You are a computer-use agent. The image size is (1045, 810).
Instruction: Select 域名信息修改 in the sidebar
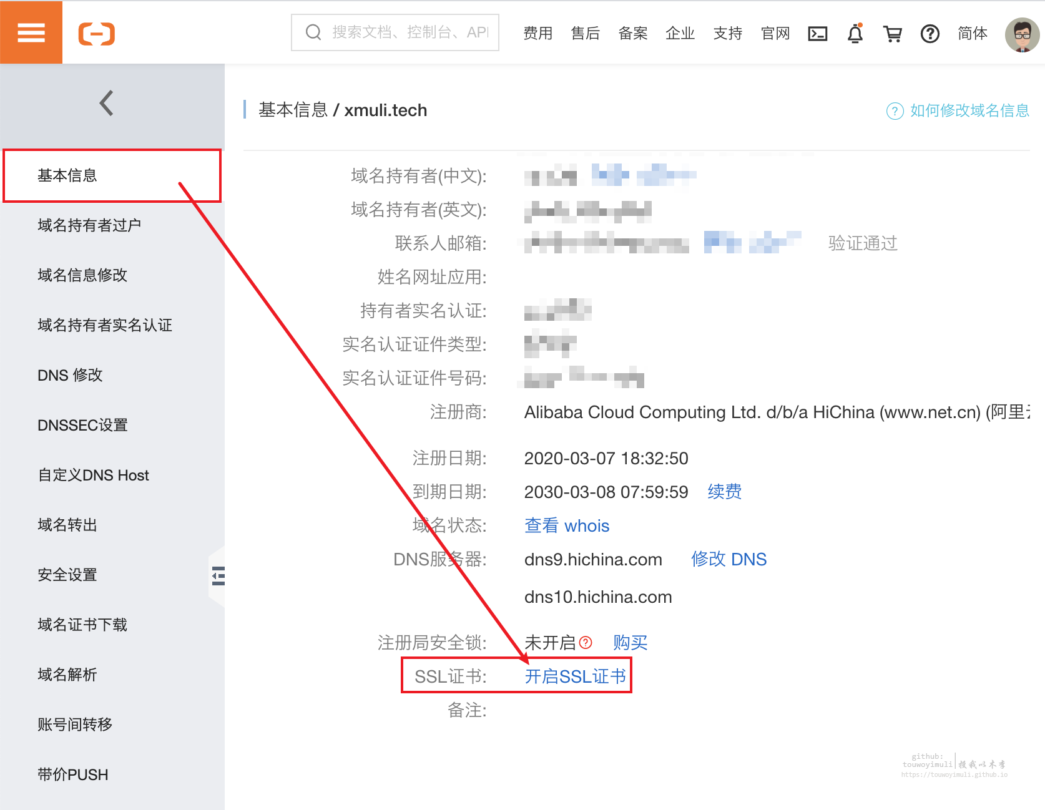point(112,275)
